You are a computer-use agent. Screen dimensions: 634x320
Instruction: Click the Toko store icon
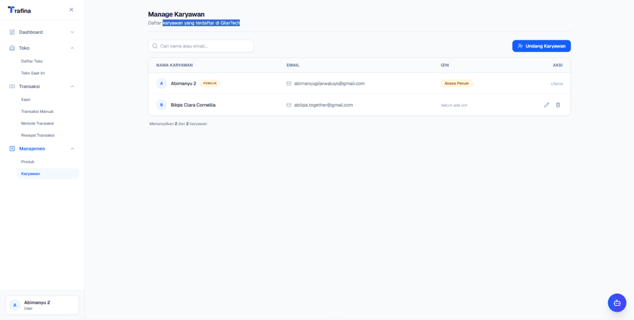click(12, 48)
